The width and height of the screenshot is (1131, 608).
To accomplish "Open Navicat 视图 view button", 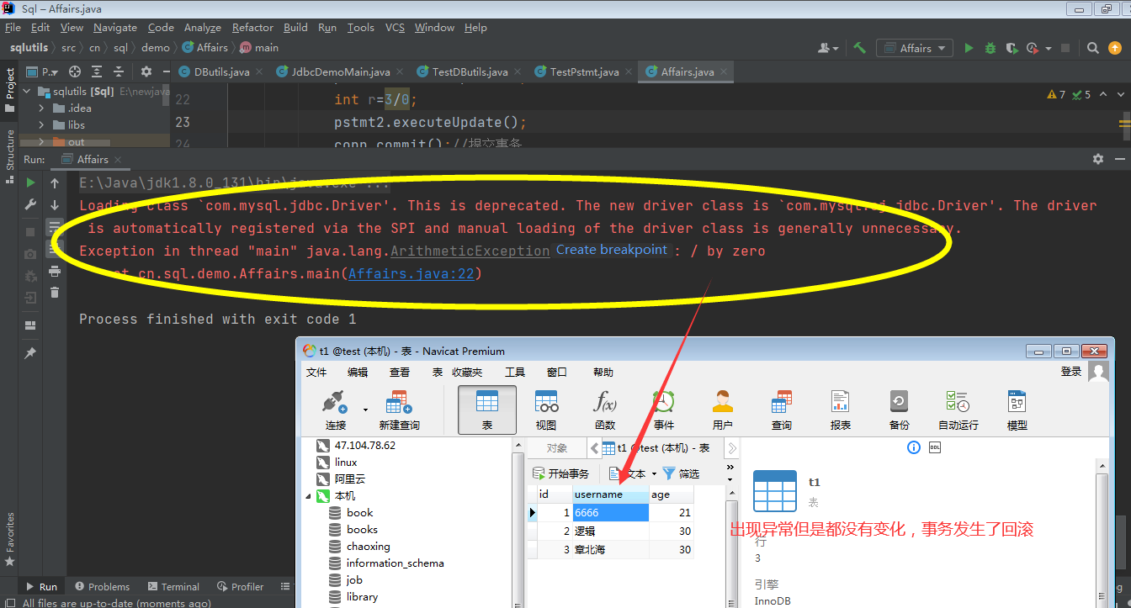I will coord(546,410).
